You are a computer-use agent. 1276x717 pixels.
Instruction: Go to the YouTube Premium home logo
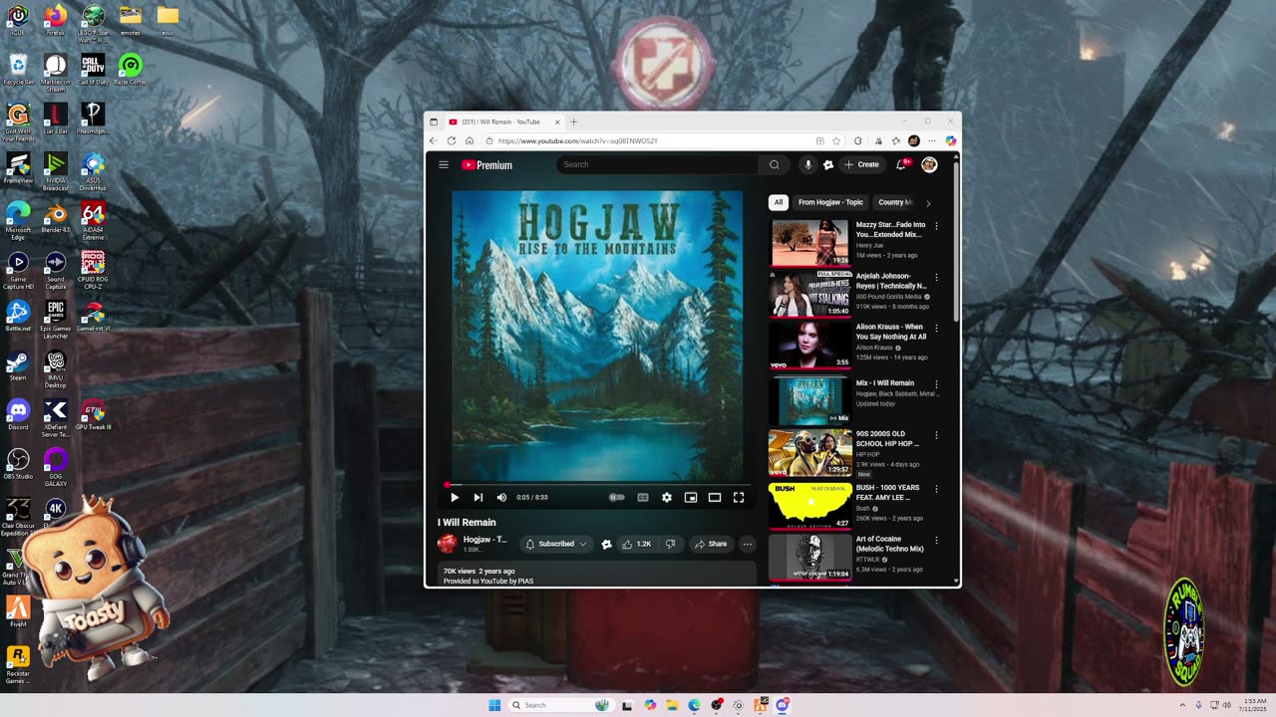[x=487, y=165]
